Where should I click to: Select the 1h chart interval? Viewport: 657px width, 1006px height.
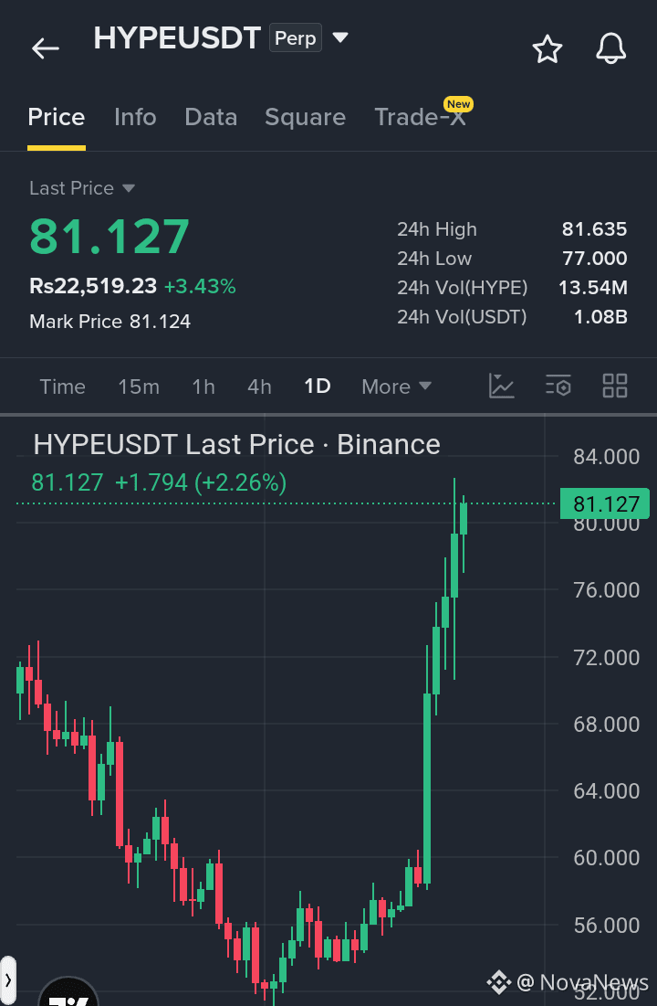203,387
